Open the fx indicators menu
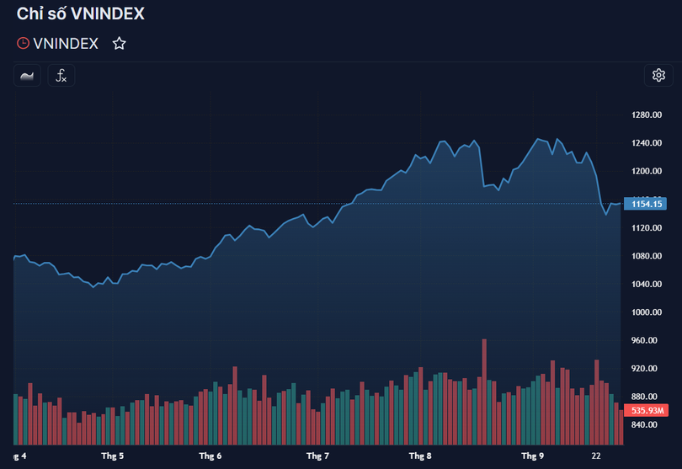682x469 pixels. coord(61,75)
